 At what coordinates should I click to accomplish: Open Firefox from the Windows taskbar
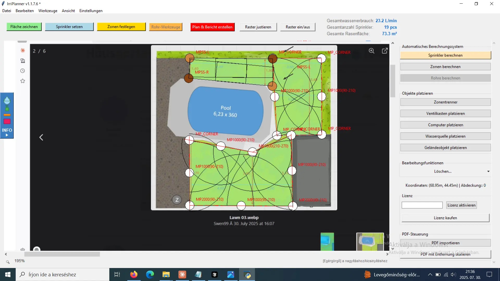[x=134, y=274]
